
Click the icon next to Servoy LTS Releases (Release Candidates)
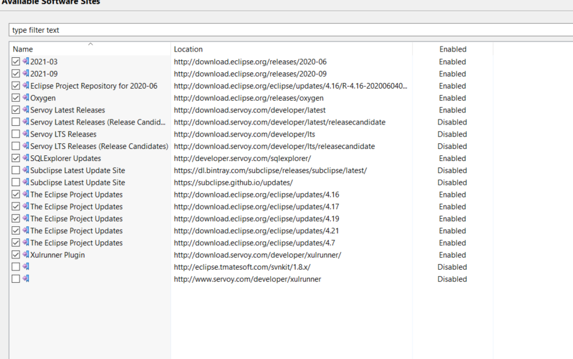click(26, 146)
